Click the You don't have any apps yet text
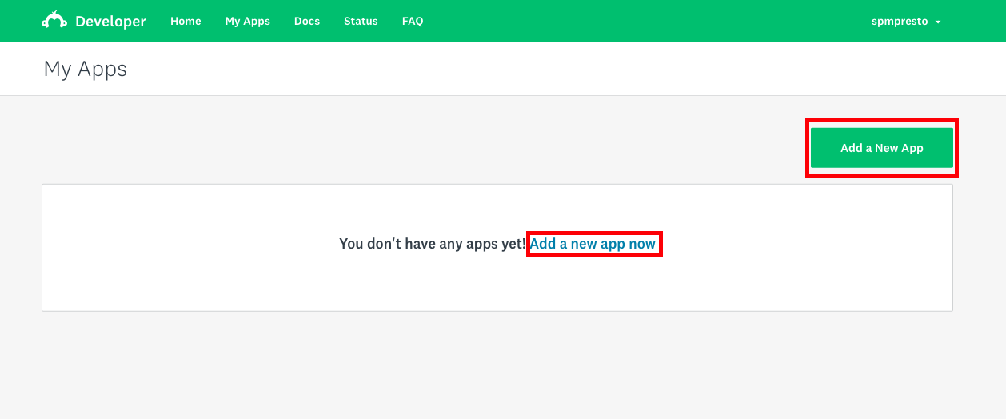Screen dimensions: 1006x419 [433, 244]
